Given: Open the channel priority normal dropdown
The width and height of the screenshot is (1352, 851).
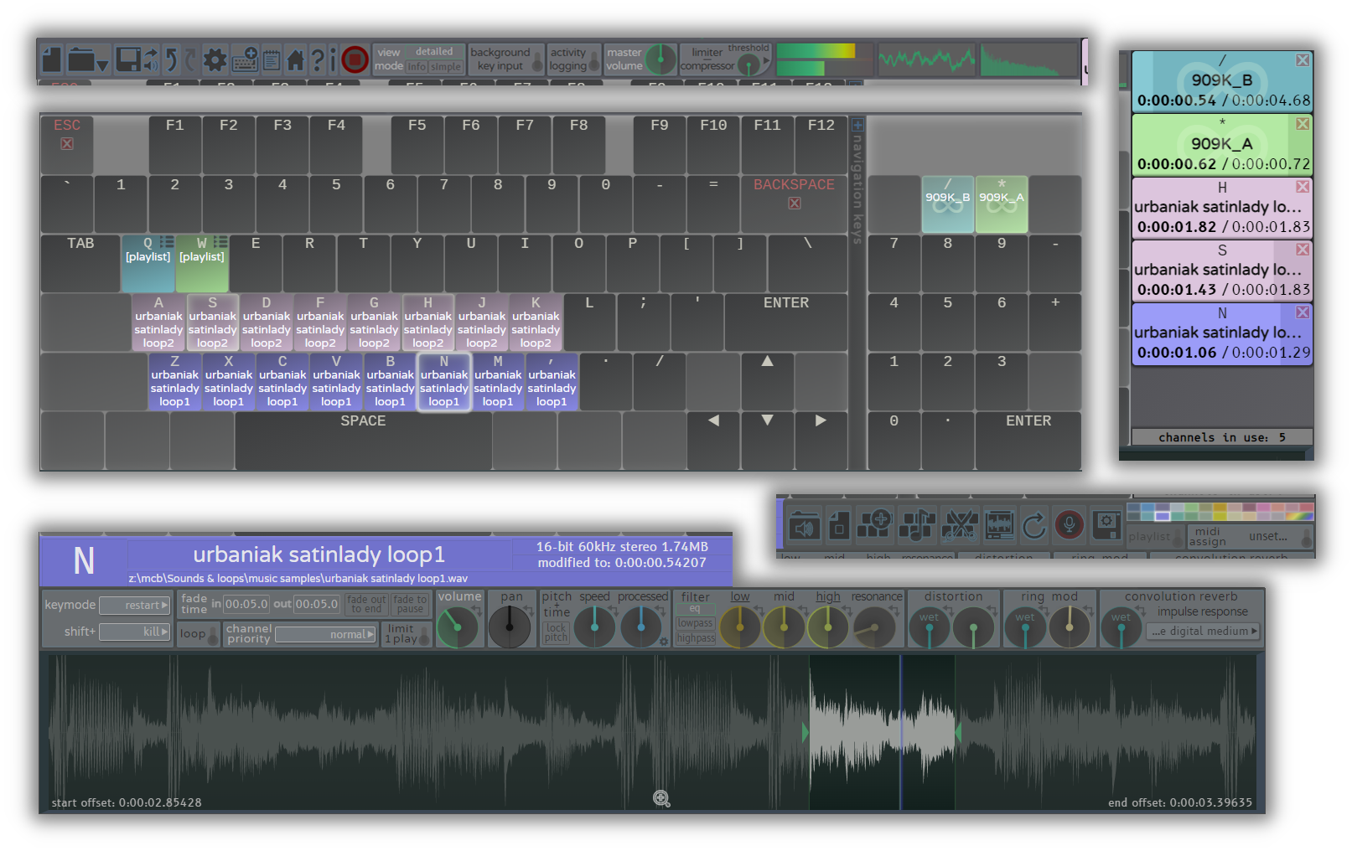Looking at the screenshot, I should 325,635.
